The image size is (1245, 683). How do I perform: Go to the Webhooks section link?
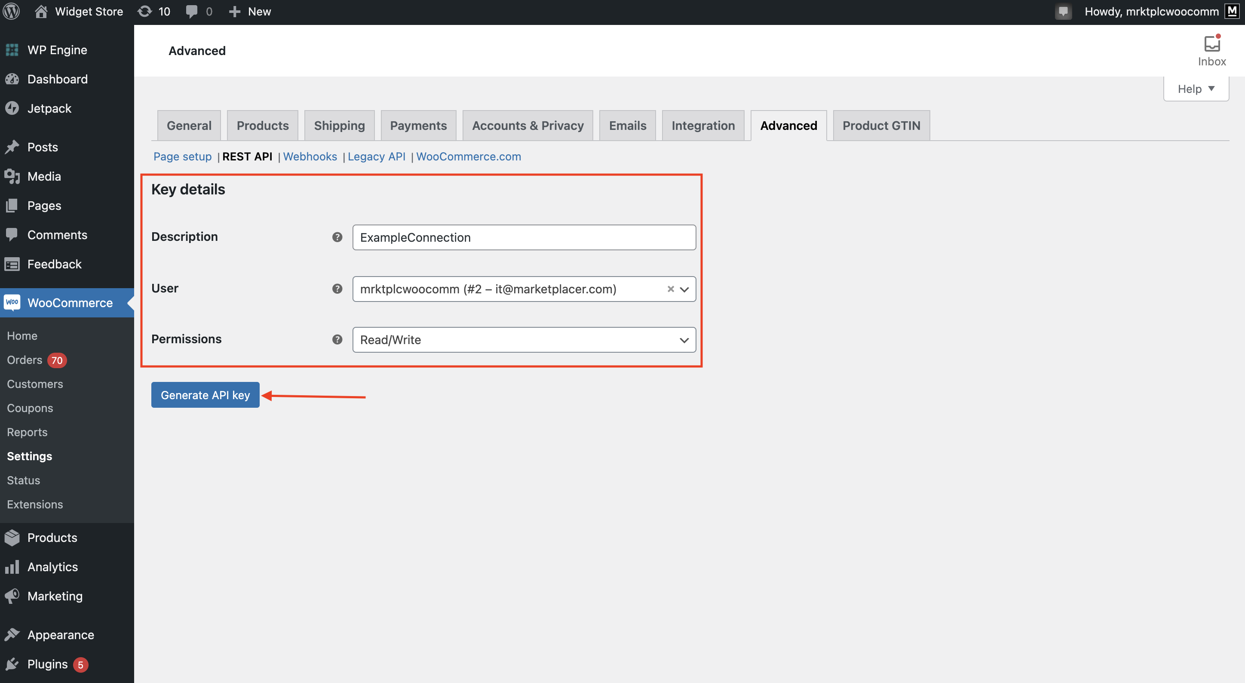point(310,157)
